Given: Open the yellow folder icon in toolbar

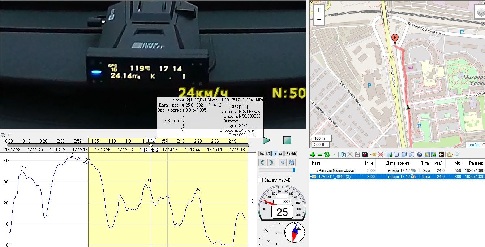Looking at the screenshot, I should coord(450,155).
